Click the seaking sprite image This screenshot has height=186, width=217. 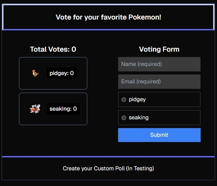tap(35, 109)
